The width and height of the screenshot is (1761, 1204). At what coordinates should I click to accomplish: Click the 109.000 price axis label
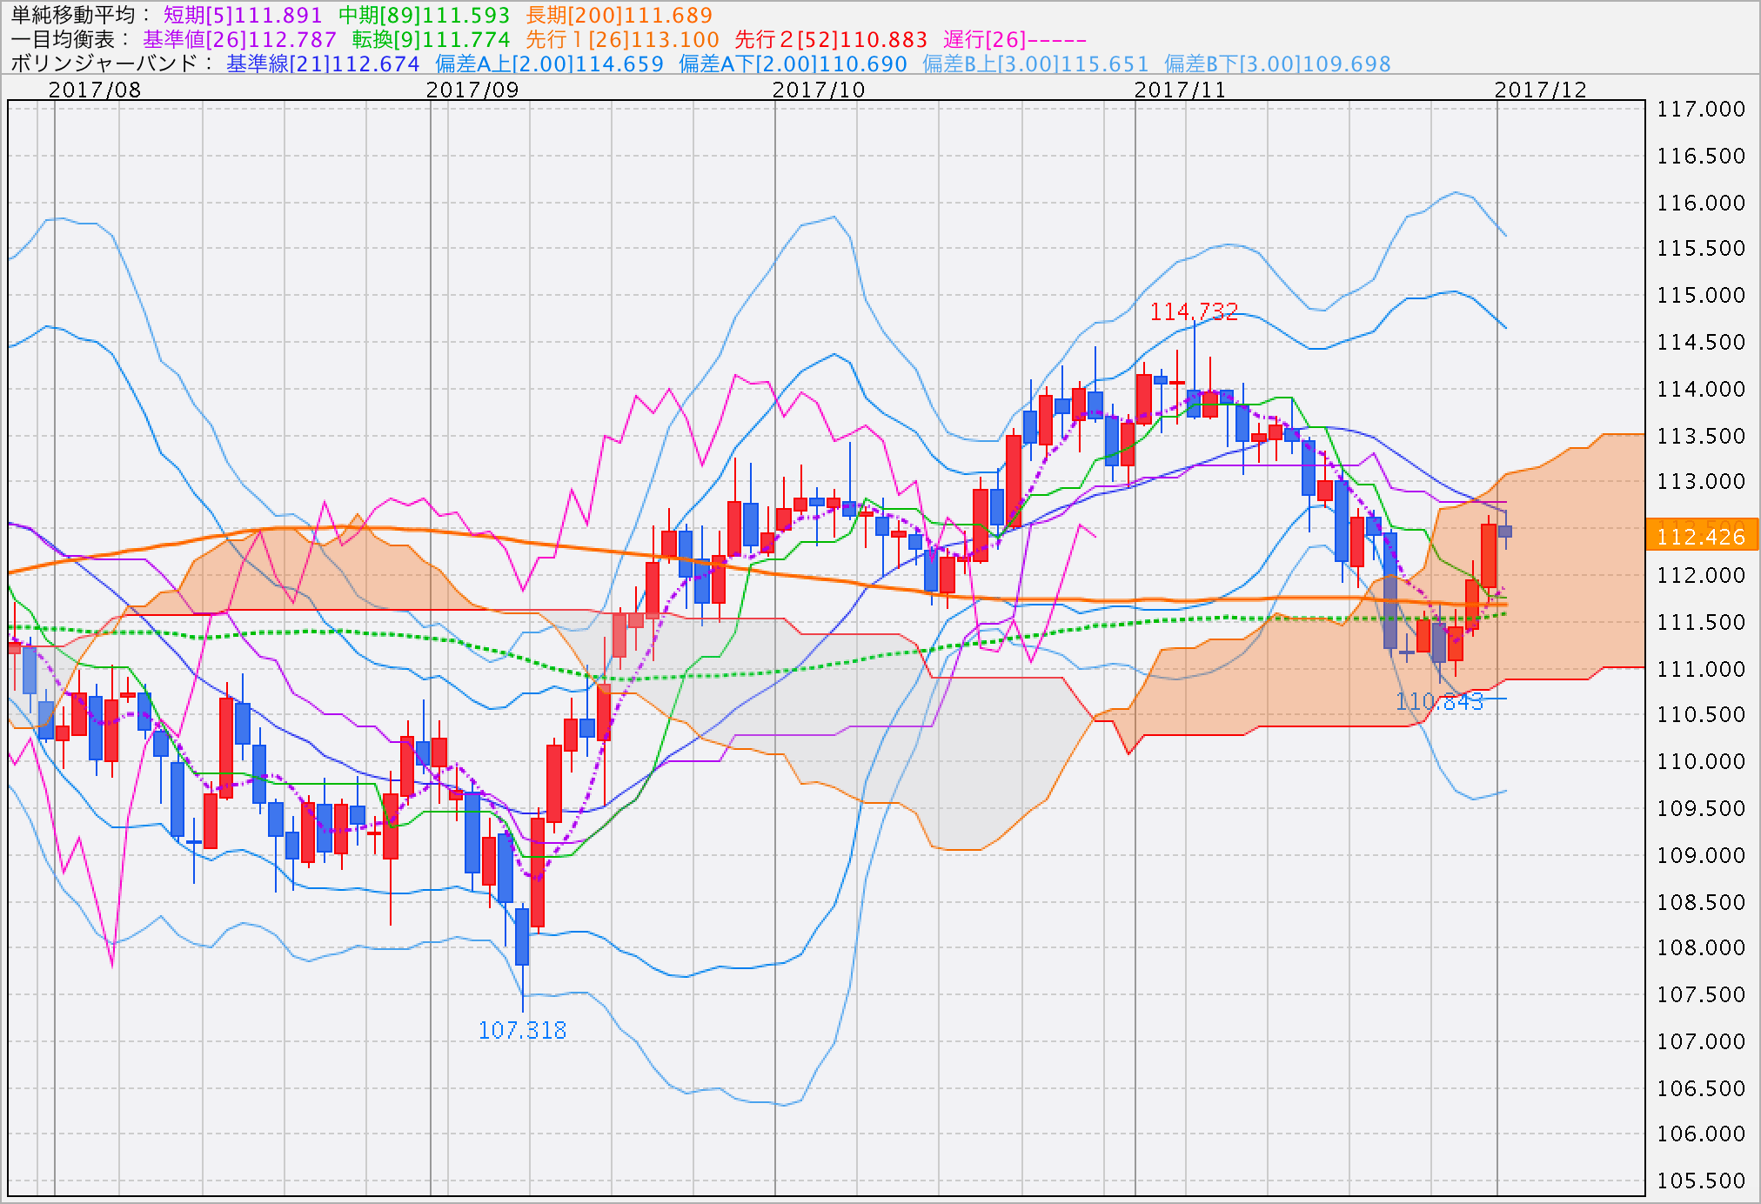coord(1701,855)
